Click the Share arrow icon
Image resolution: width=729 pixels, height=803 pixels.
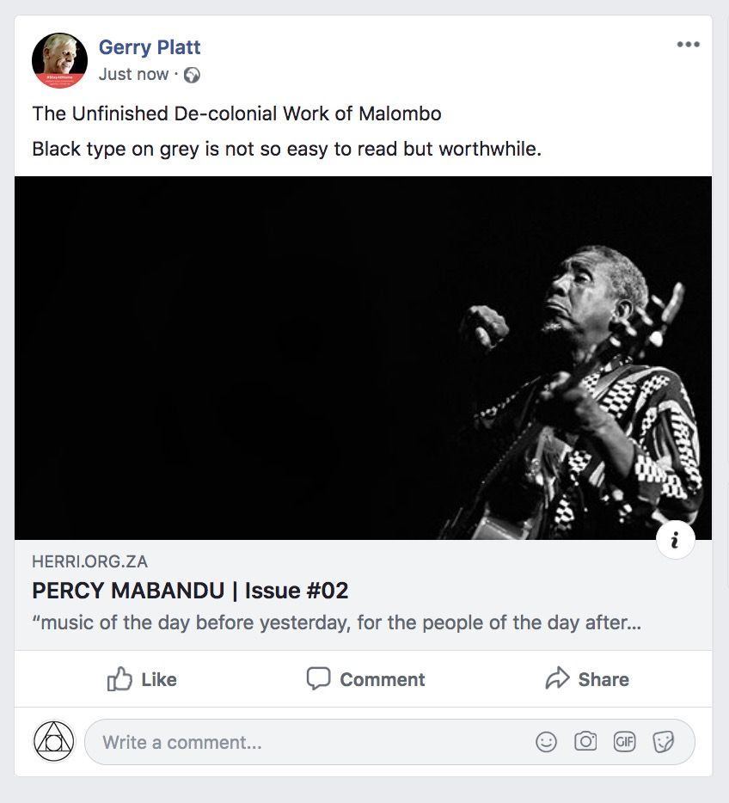(558, 679)
